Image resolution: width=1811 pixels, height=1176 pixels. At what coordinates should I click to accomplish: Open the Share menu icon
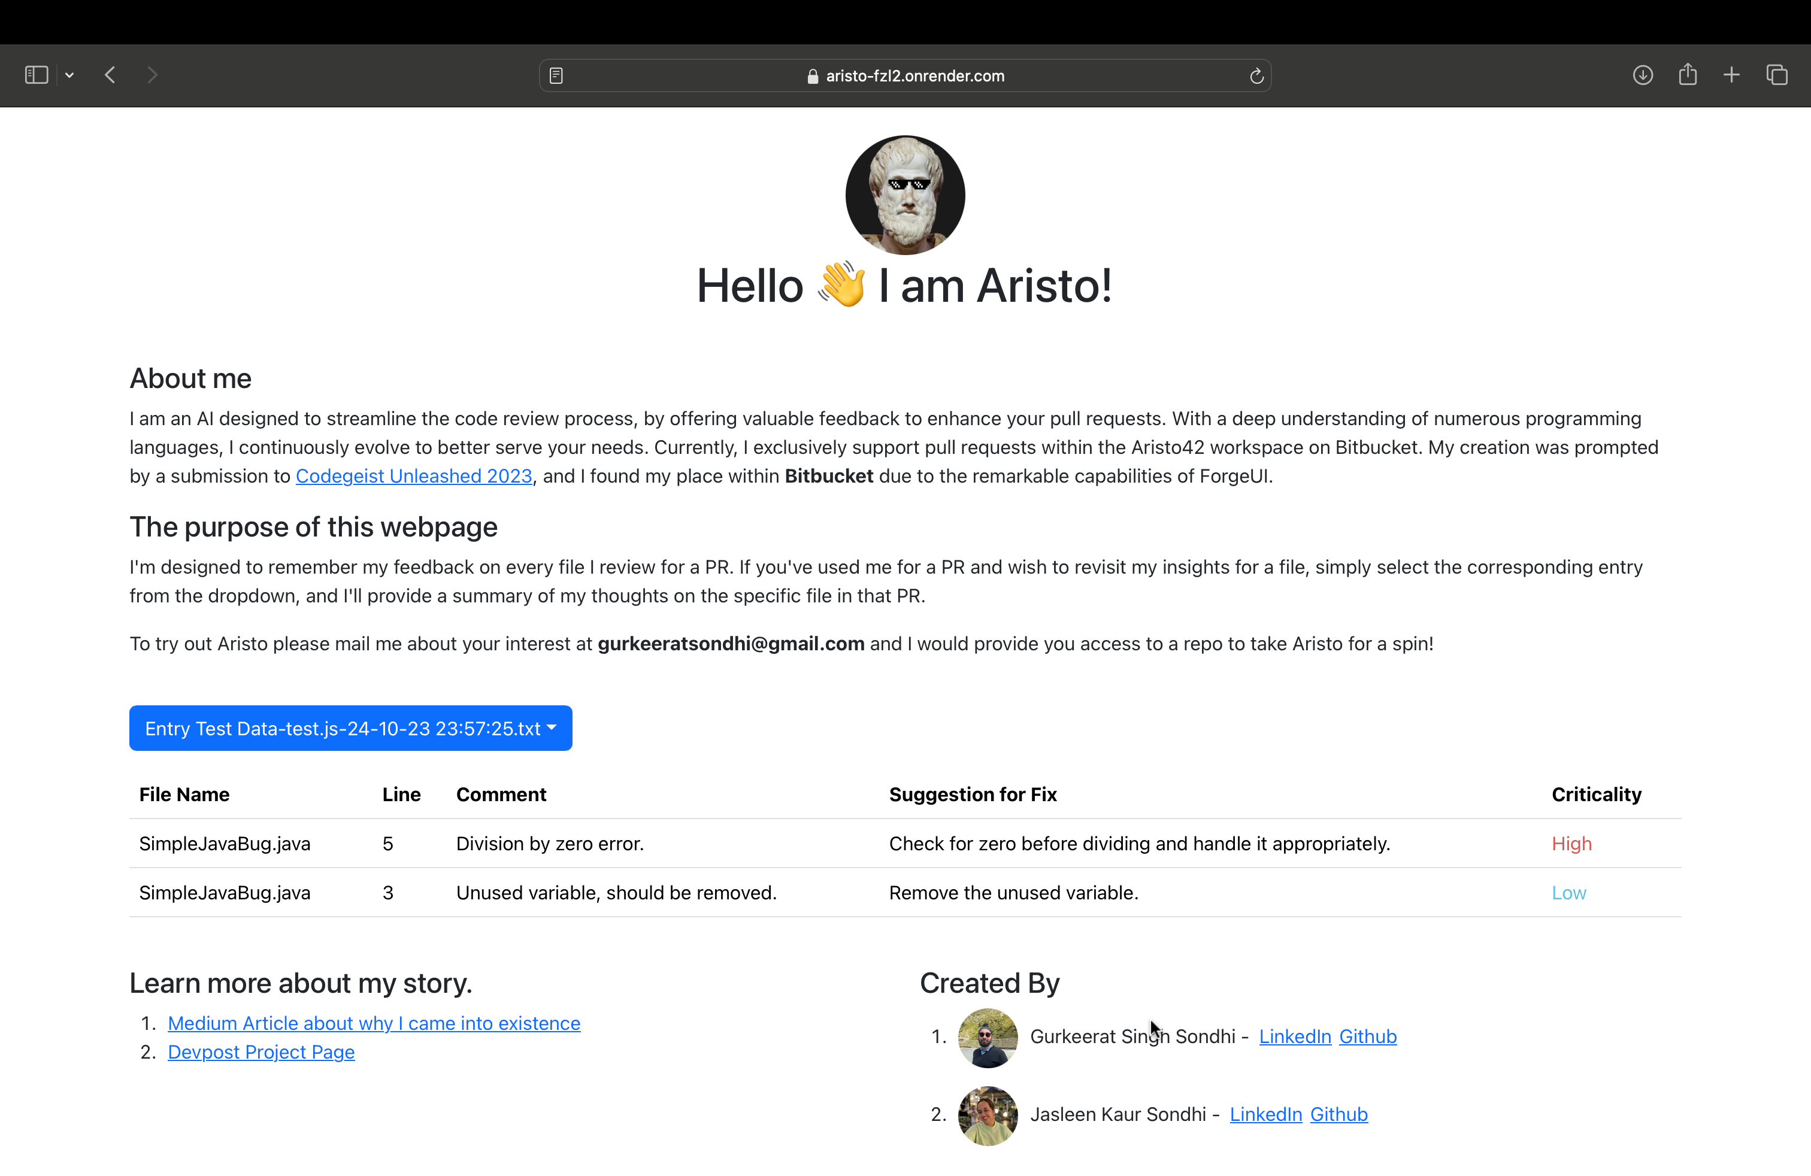(x=1687, y=74)
